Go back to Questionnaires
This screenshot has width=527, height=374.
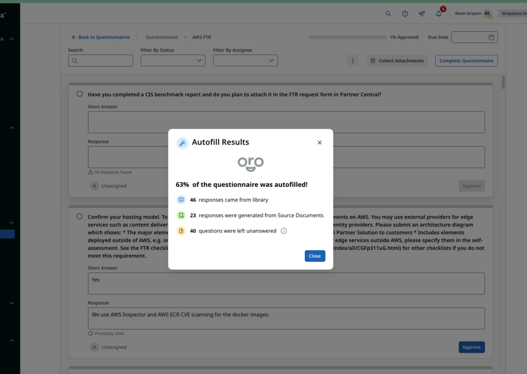point(100,37)
